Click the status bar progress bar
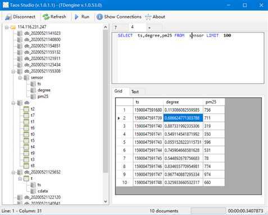 click(208, 211)
